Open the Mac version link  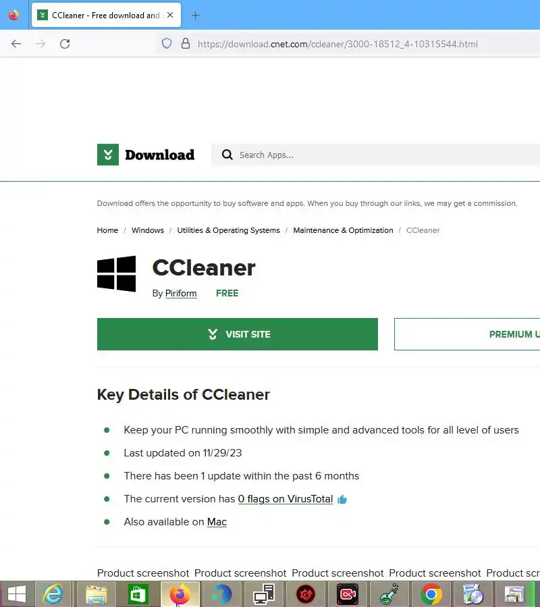pos(217,522)
